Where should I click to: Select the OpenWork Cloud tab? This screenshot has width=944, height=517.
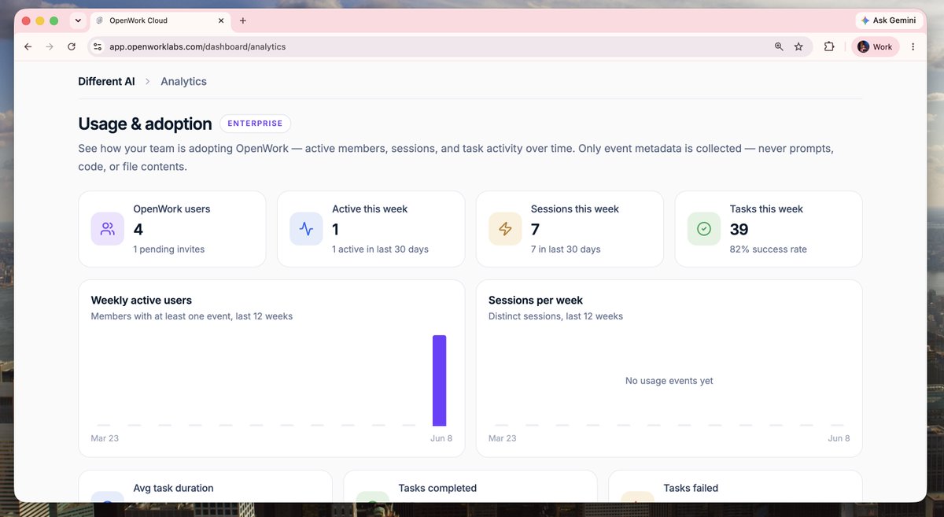(160, 20)
